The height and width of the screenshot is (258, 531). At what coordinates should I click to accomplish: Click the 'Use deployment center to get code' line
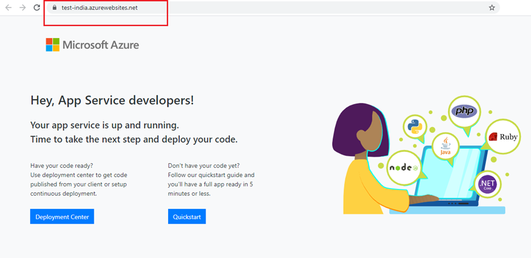(79, 175)
